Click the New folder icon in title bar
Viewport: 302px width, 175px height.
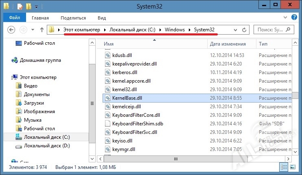pyautogui.click(x=28, y=7)
